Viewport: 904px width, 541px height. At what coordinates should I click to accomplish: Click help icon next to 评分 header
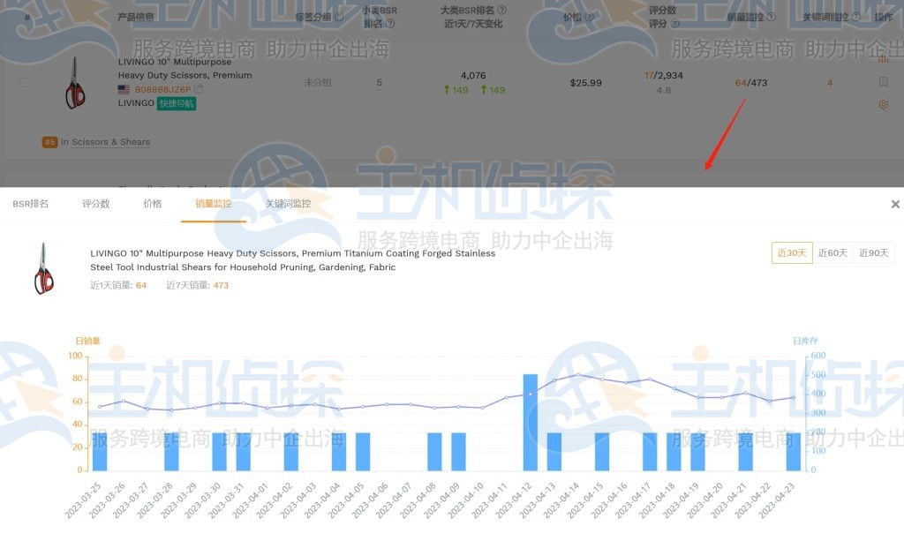point(675,24)
